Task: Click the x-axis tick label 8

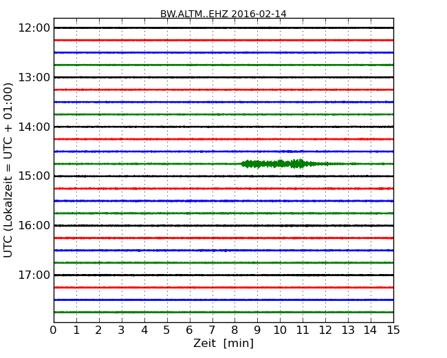Action: tap(235, 330)
